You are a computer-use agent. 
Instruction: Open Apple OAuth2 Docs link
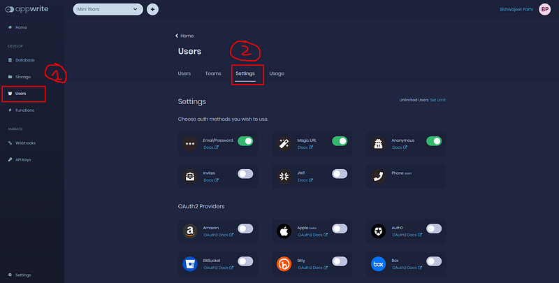(312, 235)
